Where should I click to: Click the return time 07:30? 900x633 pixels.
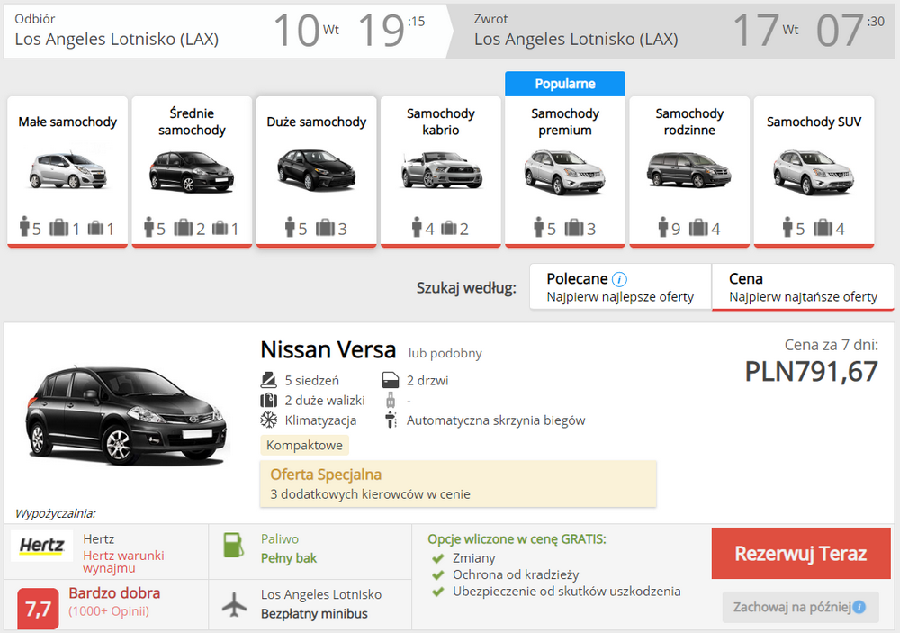click(x=850, y=30)
